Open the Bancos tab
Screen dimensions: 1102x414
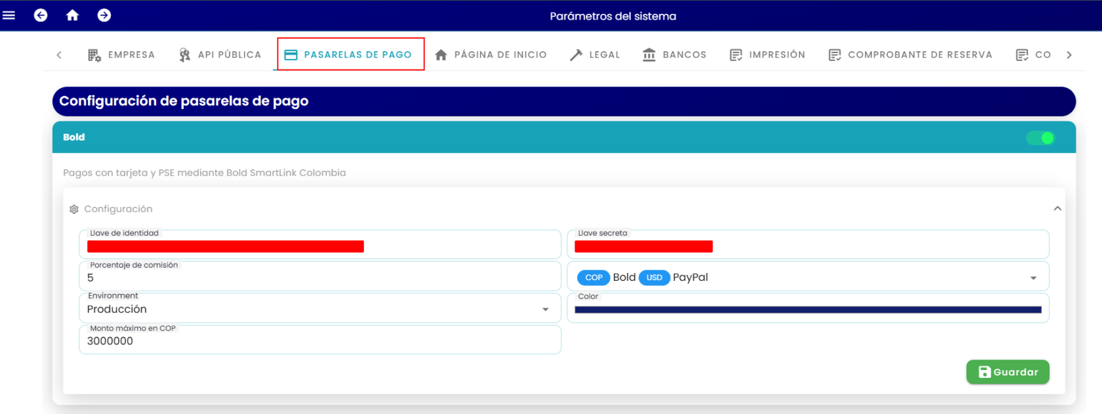675,54
